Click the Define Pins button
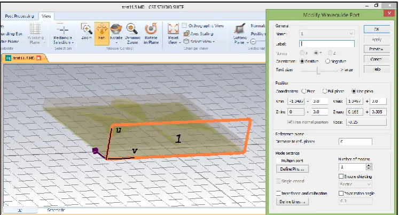 pos(292,169)
